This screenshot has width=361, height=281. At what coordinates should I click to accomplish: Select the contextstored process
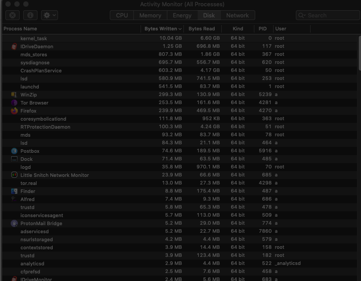coord(179,247)
